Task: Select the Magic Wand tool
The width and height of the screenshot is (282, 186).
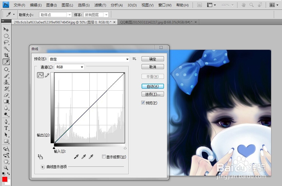Action: pyautogui.click(x=6, y=49)
